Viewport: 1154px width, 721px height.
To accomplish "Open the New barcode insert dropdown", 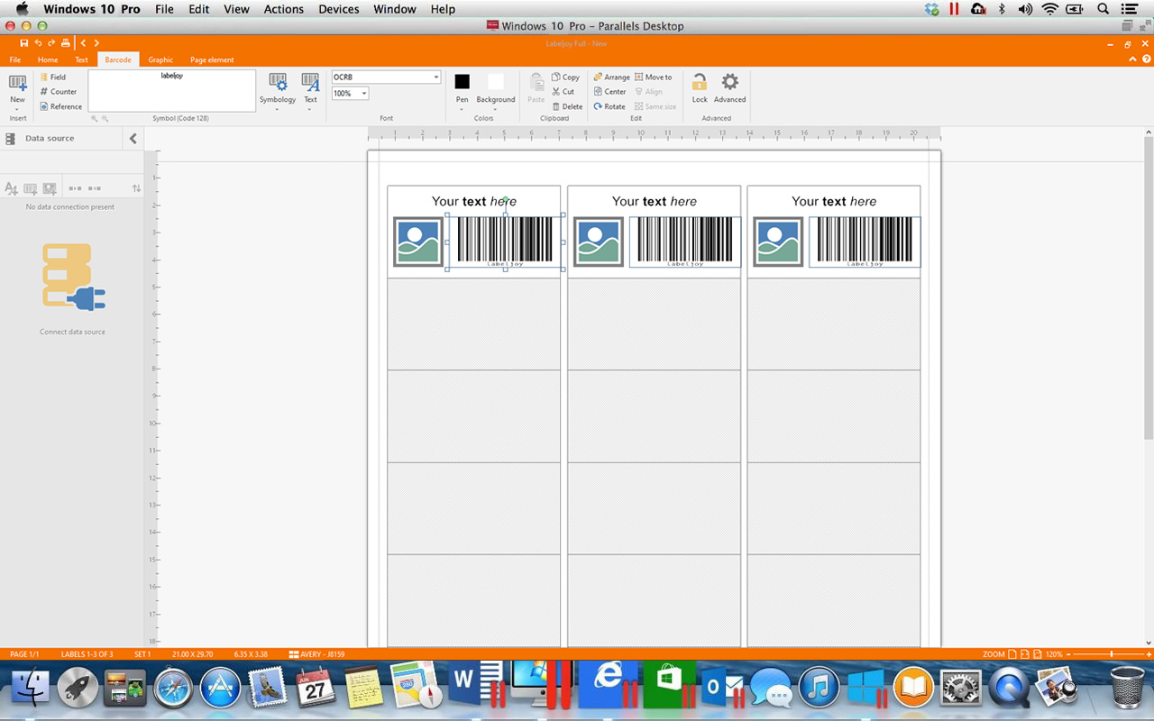I will pyautogui.click(x=17, y=91).
